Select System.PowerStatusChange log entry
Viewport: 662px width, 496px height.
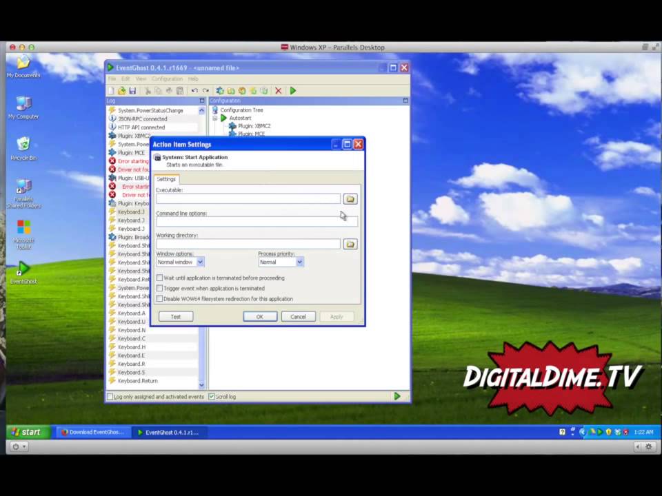[150, 110]
